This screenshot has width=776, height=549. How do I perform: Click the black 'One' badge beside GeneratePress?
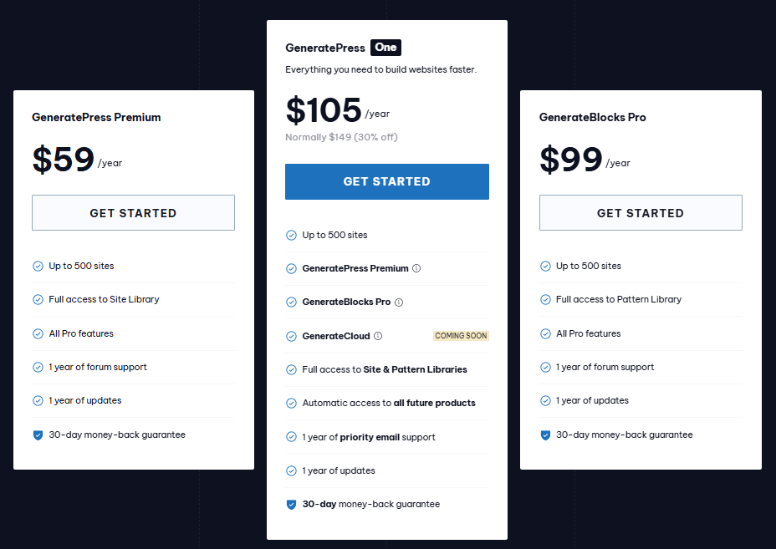[385, 48]
